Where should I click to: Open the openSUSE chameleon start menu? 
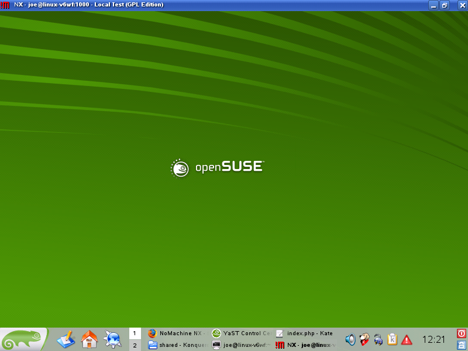[23, 339]
